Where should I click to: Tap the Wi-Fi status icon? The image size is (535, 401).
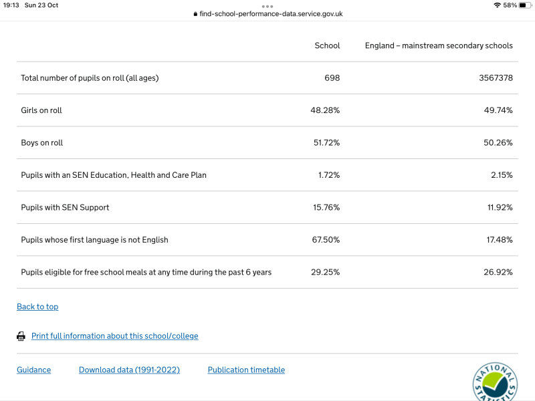[497, 5]
